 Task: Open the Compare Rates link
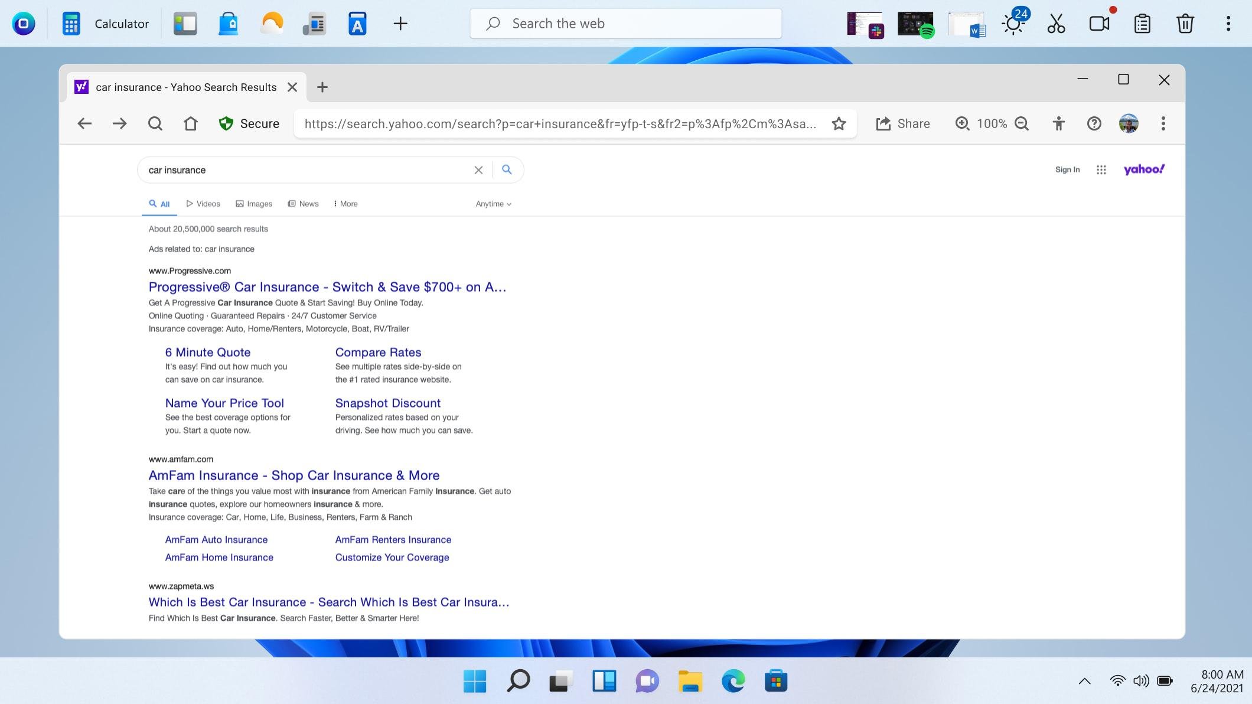[x=378, y=353]
